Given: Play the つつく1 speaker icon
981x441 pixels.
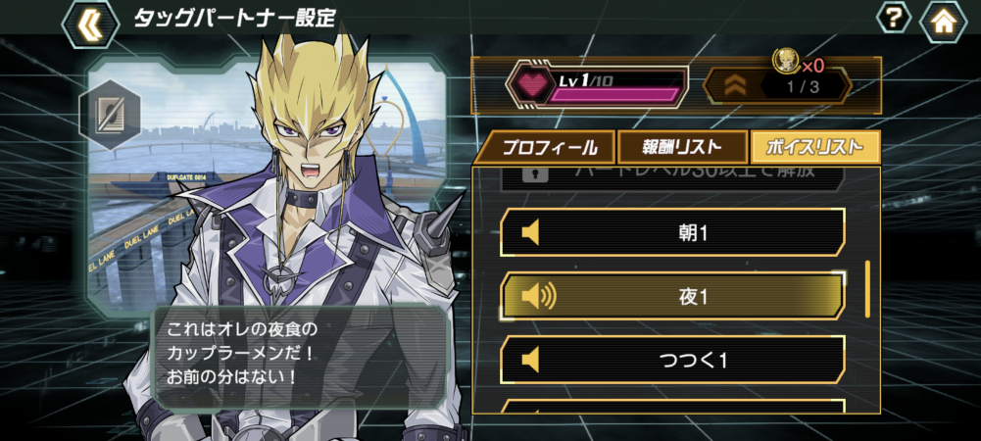Looking at the screenshot, I should click(530, 360).
